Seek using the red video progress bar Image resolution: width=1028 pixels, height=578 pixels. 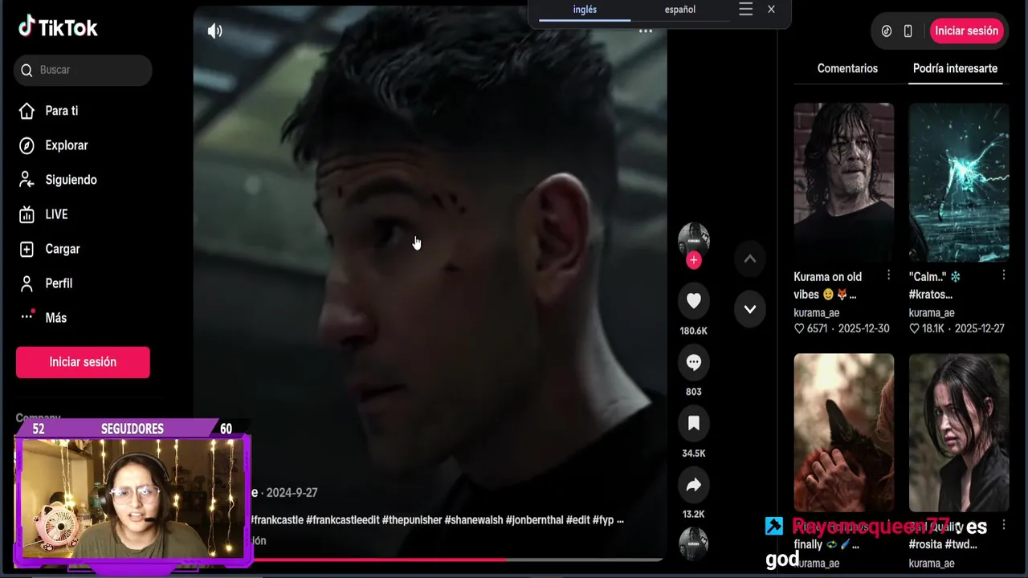click(430, 559)
